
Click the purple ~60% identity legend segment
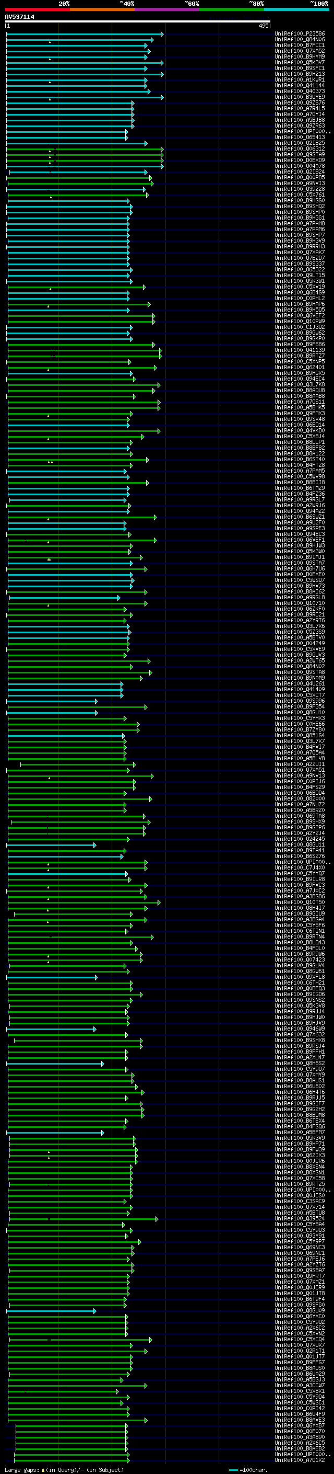166,9
